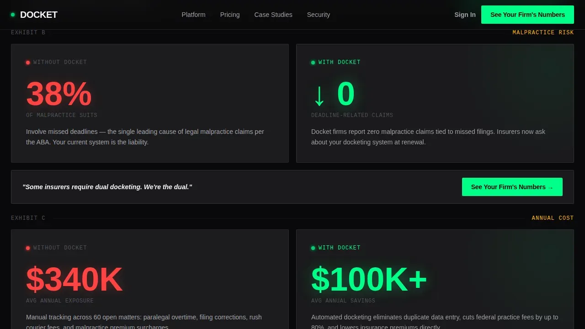This screenshot has height=329, width=585.
Task: Click the EXHIBIT C label
Action: tap(28, 218)
